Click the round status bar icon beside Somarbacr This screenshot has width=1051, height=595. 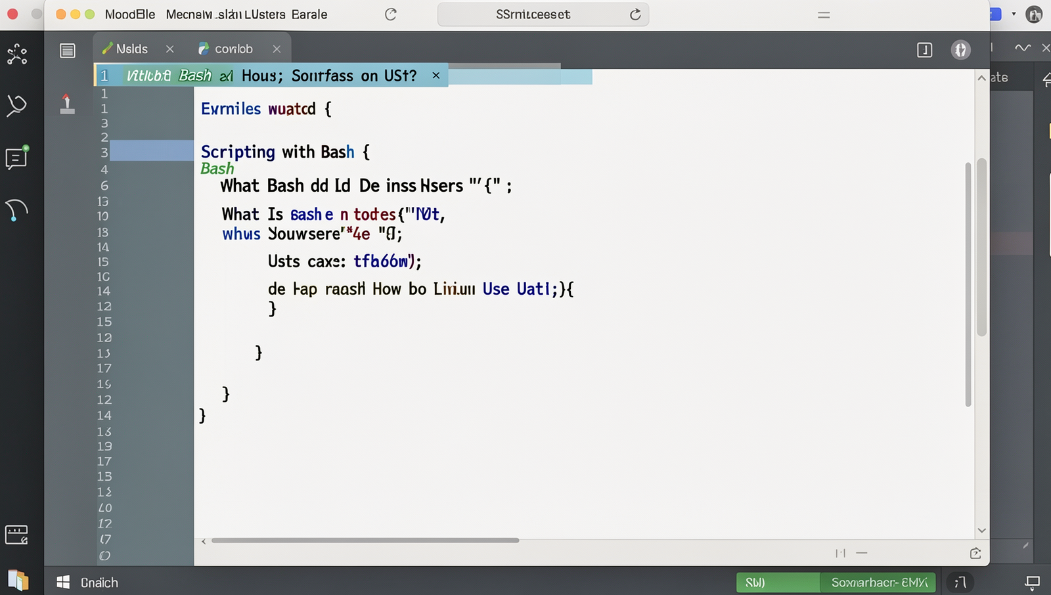960,583
